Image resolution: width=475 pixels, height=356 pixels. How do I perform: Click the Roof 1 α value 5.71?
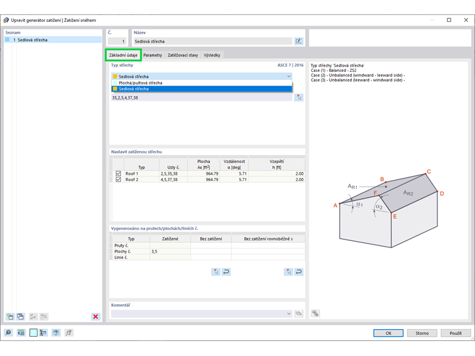234,174
